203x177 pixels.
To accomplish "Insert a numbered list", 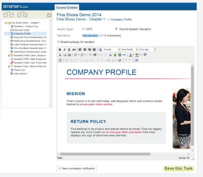I will (x=82, y=55).
